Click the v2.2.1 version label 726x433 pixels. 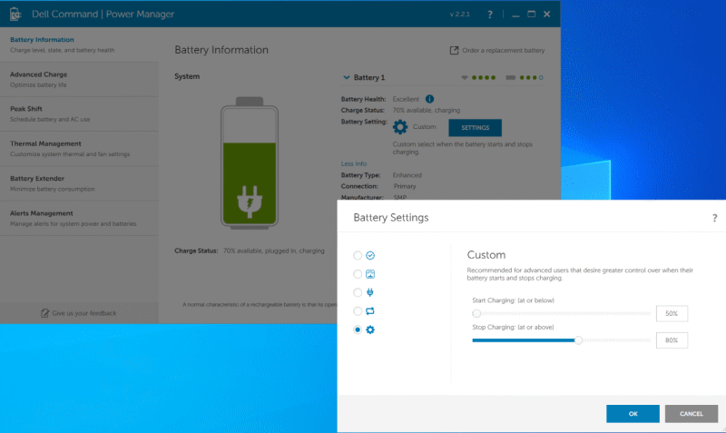click(x=460, y=15)
